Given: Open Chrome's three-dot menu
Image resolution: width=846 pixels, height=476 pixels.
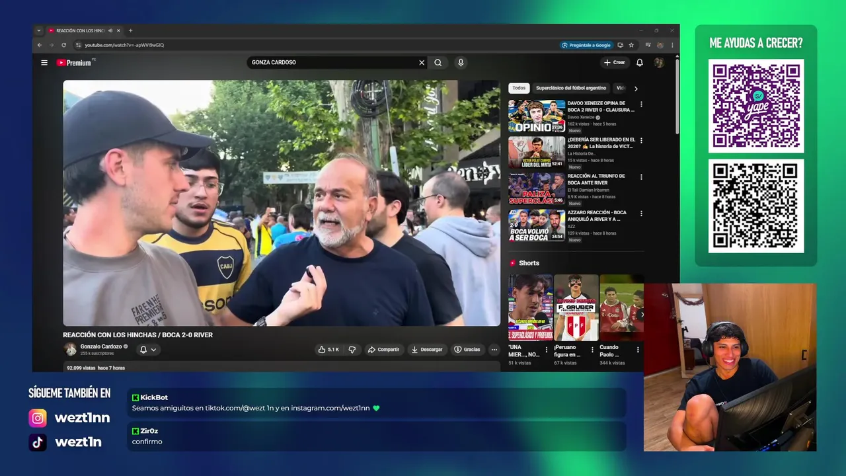Looking at the screenshot, I should click(672, 45).
